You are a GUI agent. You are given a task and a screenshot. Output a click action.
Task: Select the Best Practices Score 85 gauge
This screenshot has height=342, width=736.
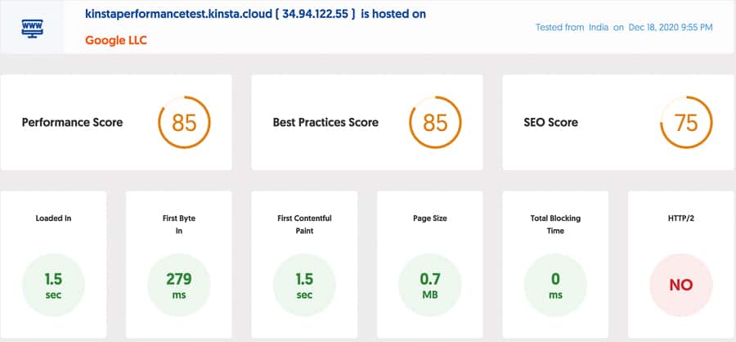point(435,123)
